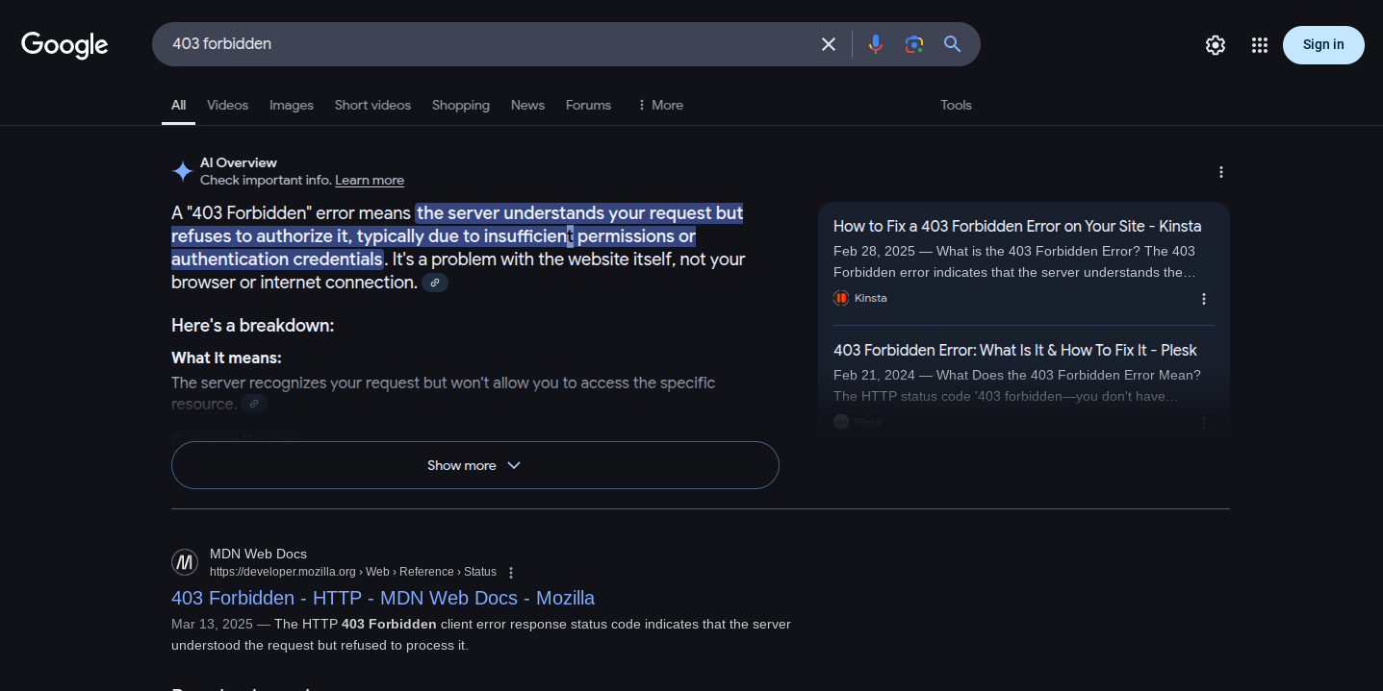Open '403 Forbidden - HTTP - MDN Web Docs' result
Image resolution: width=1383 pixels, height=691 pixels.
pyautogui.click(x=383, y=598)
